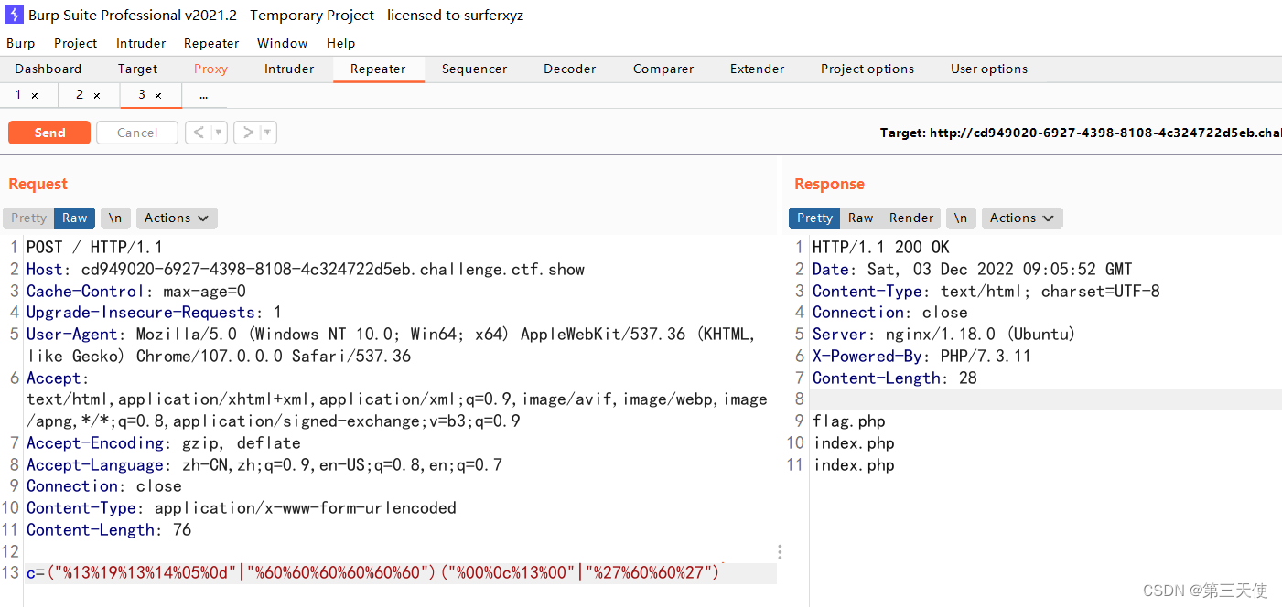Select Render view in Response panel
This screenshot has width=1282, height=607.
pyautogui.click(x=911, y=218)
